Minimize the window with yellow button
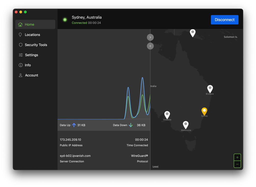The height and width of the screenshot is (187, 256). click(x=21, y=12)
